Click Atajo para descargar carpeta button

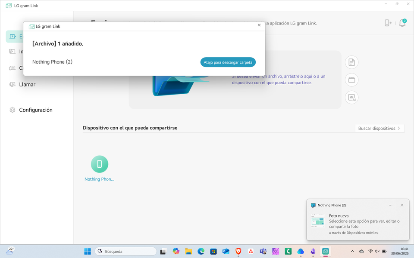coord(228,62)
